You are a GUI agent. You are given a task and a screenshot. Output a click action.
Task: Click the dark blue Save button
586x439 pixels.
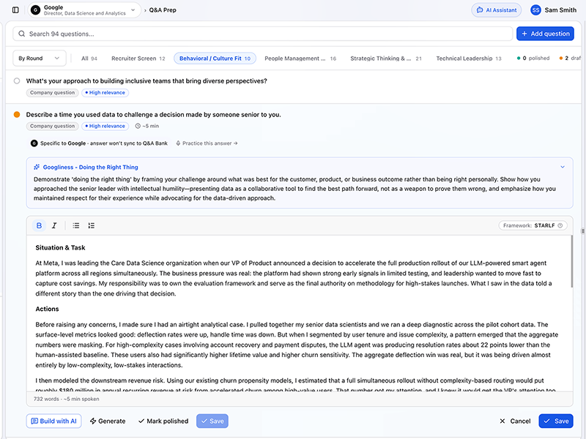point(556,421)
